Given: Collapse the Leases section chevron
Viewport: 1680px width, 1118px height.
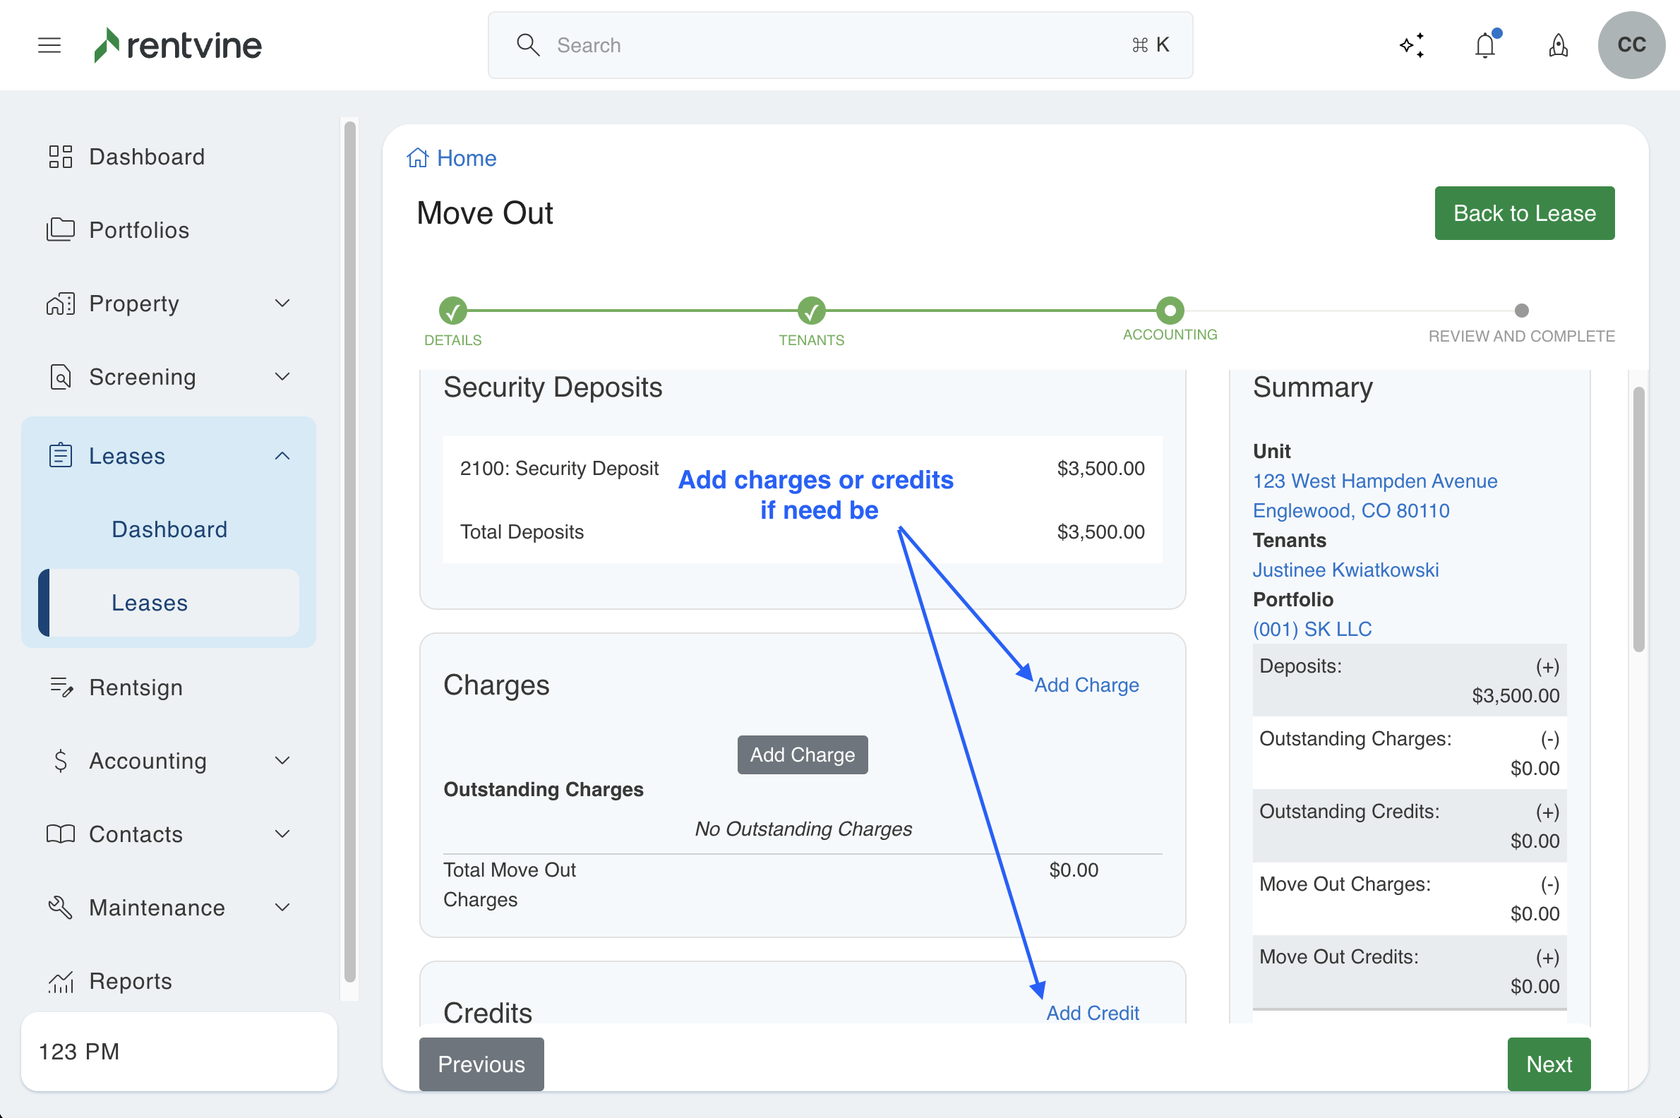Looking at the screenshot, I should pos(282,457).
